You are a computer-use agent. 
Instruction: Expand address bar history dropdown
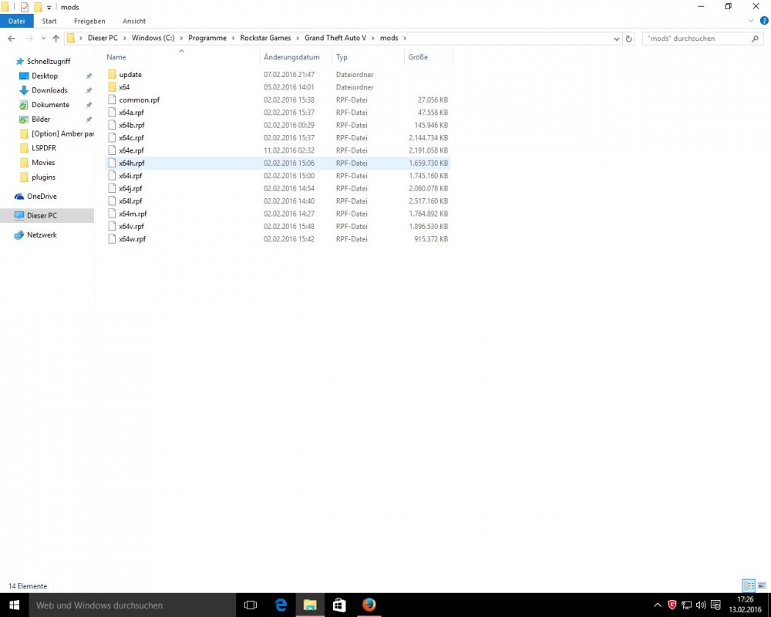(x=616, y=39)
